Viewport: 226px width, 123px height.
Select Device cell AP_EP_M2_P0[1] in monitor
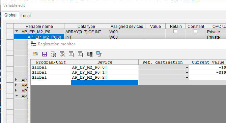pos(105,72)
